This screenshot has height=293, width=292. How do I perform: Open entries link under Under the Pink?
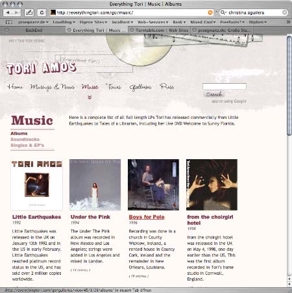(80, 270)
